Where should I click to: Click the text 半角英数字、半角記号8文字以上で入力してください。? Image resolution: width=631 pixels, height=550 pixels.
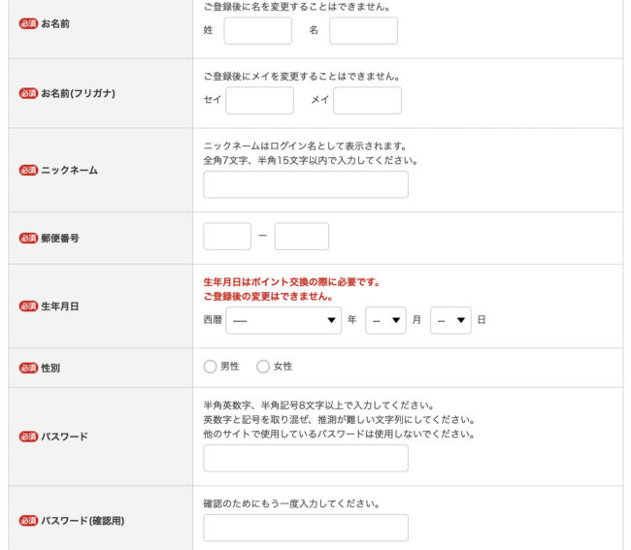pyautogui.click(x=318, y=404)
